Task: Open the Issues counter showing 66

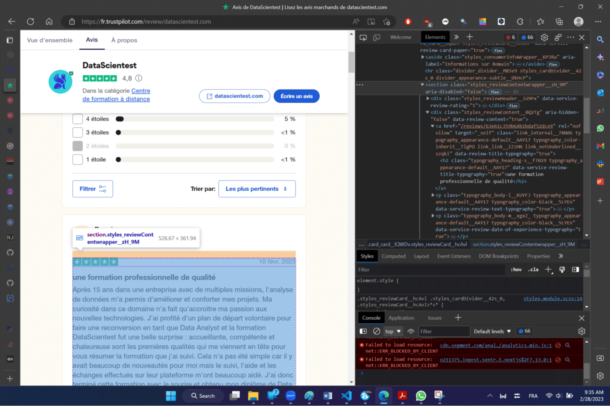Action: (527, 37)
